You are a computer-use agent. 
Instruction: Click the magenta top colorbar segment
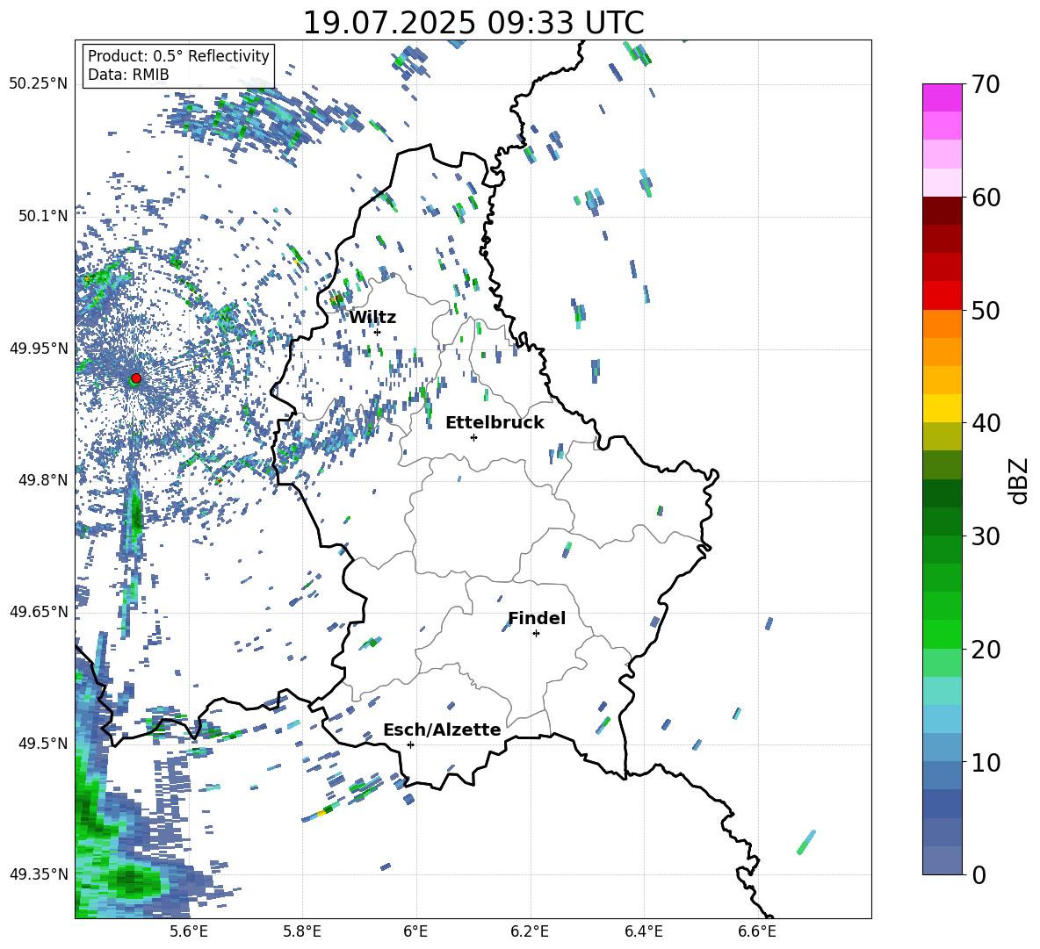click(x=942, y=97)
